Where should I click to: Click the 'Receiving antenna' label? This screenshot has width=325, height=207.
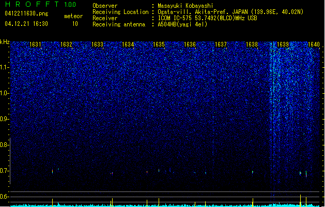point(119,24)
